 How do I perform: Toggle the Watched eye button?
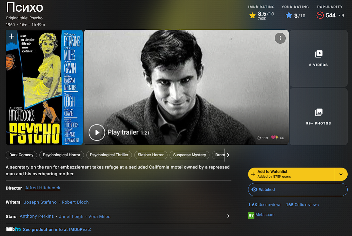coord(298,189)
